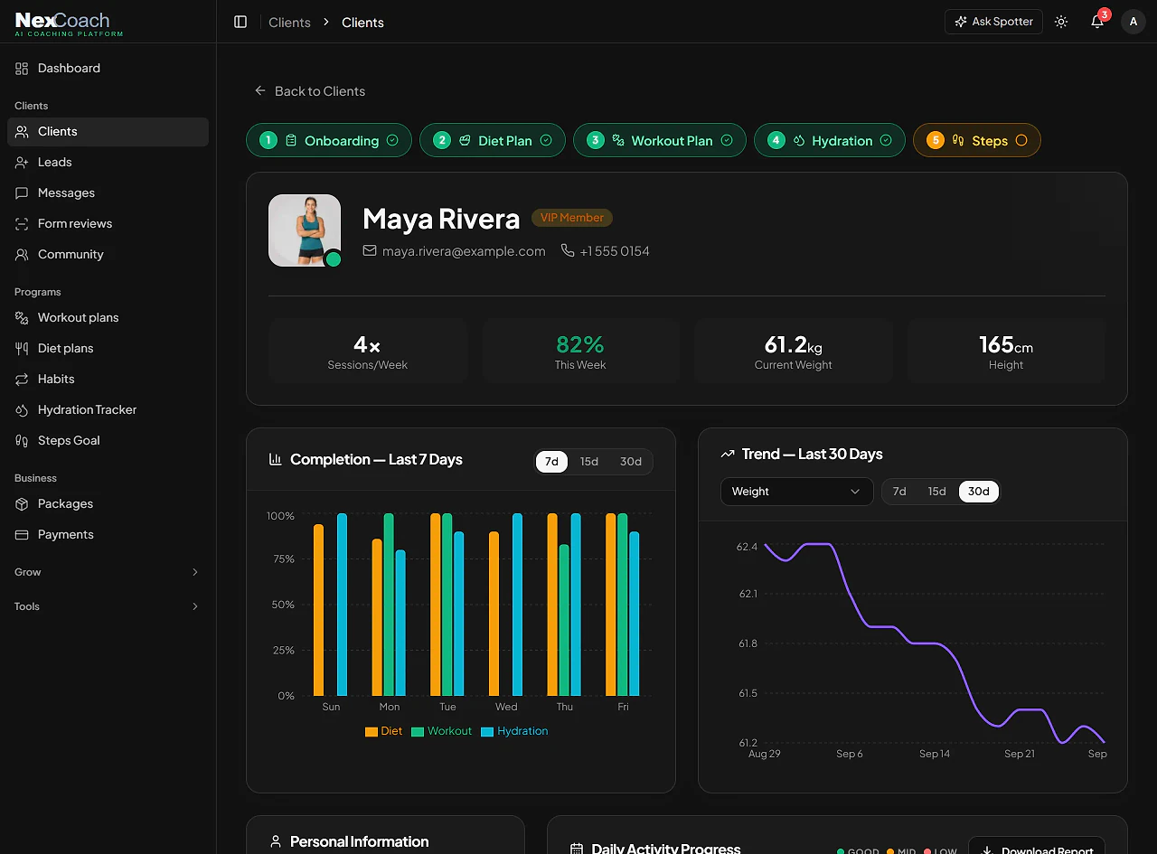Click the Diet plans utensils icon
The image size is (1157, 854).
22,348
